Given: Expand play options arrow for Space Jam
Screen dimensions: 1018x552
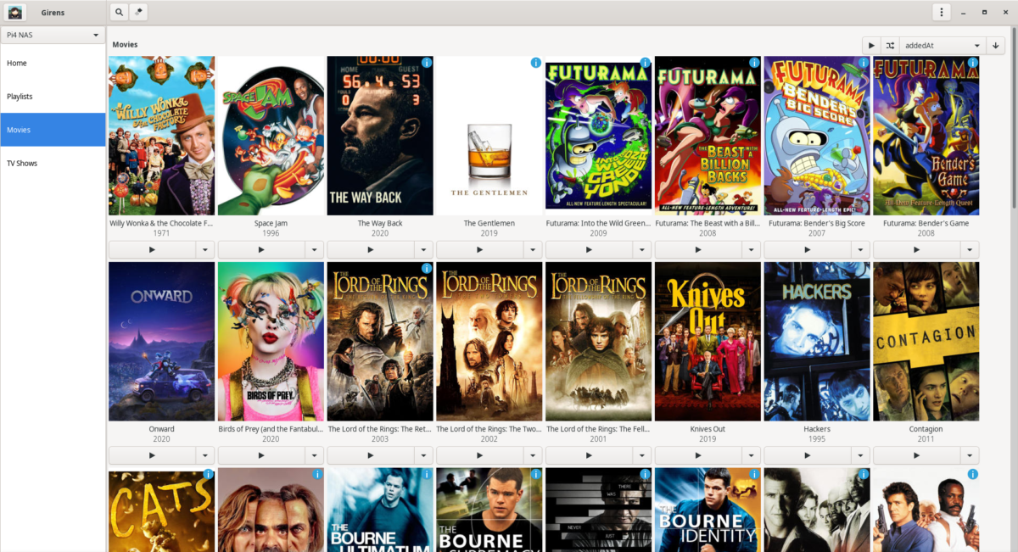Looking at the screenshot, I should (315, 250).
